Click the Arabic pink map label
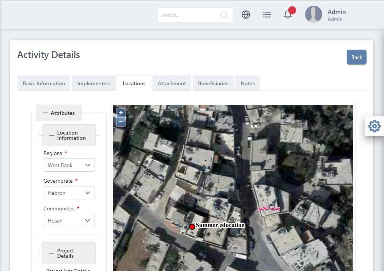 tap(269, 208)
